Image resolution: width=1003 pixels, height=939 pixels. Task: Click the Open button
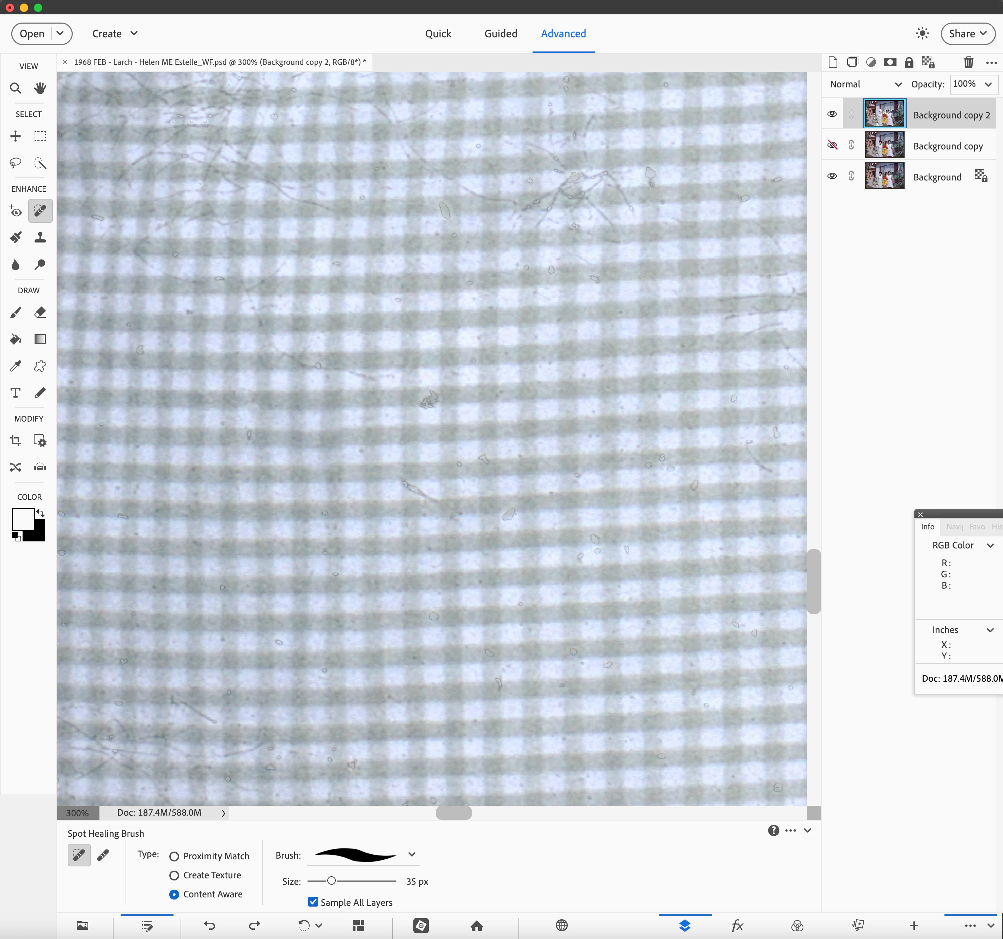(32, 34)
